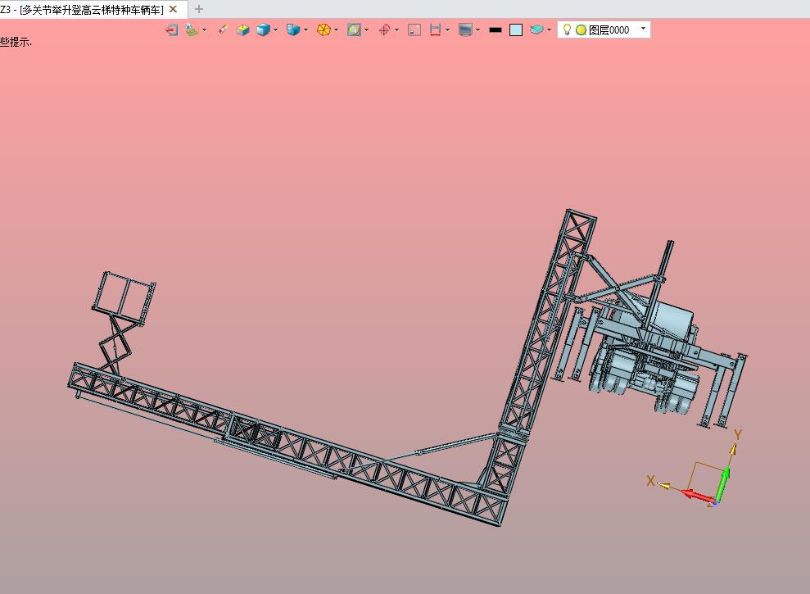This screenshot has width=810, height=594.
Task: Click the exit icon with red arrow
Action: [171, 29]
